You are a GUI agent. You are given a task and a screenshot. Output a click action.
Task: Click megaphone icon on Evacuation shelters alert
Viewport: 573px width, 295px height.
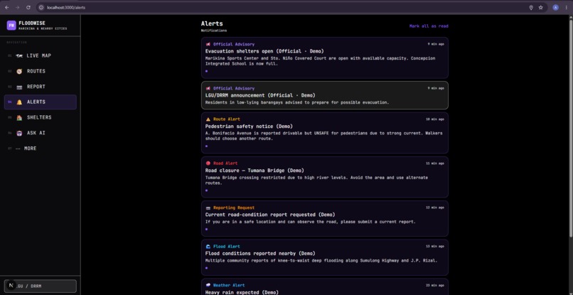pyautogui.click(x=208, y=44)
